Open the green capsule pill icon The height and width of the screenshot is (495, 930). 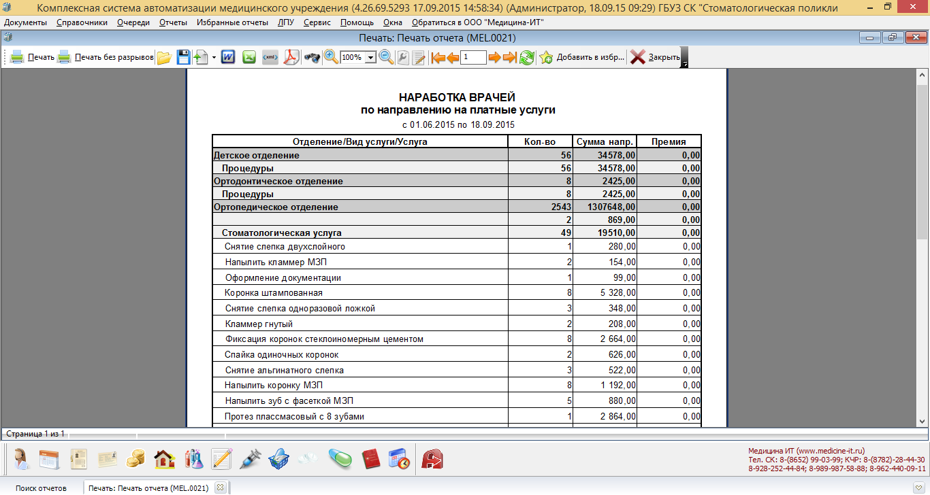[x=340, y=459]
